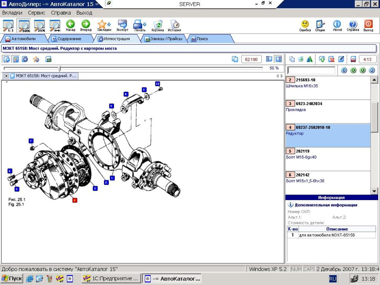Jump to first part in list
This screenshot has width=380, height=285.
pyautogui.click(x=344, y=70)
